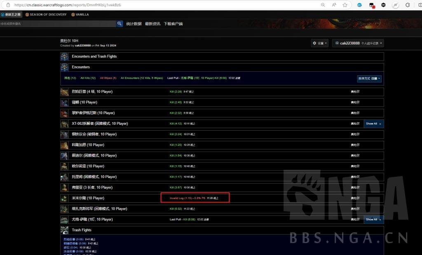Click the 尤格-萨隆 boss portrait icon
This screenshot has width=422, height=255.
64,220
